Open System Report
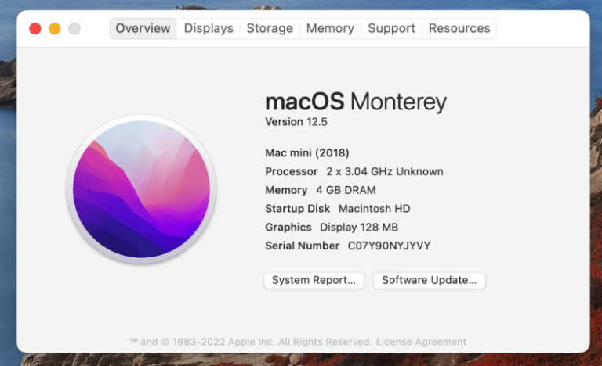This screenshot has width=602, height=366. [x=314, y=280]
